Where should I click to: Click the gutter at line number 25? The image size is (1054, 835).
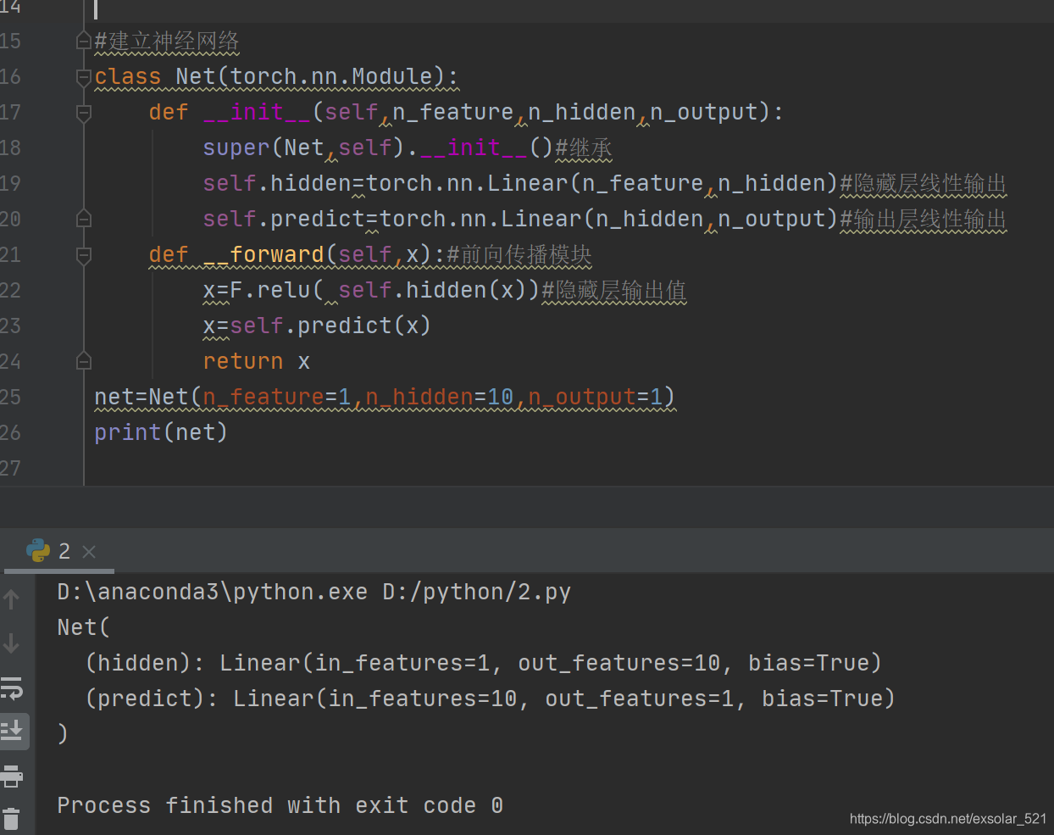(x=10, y=397)
